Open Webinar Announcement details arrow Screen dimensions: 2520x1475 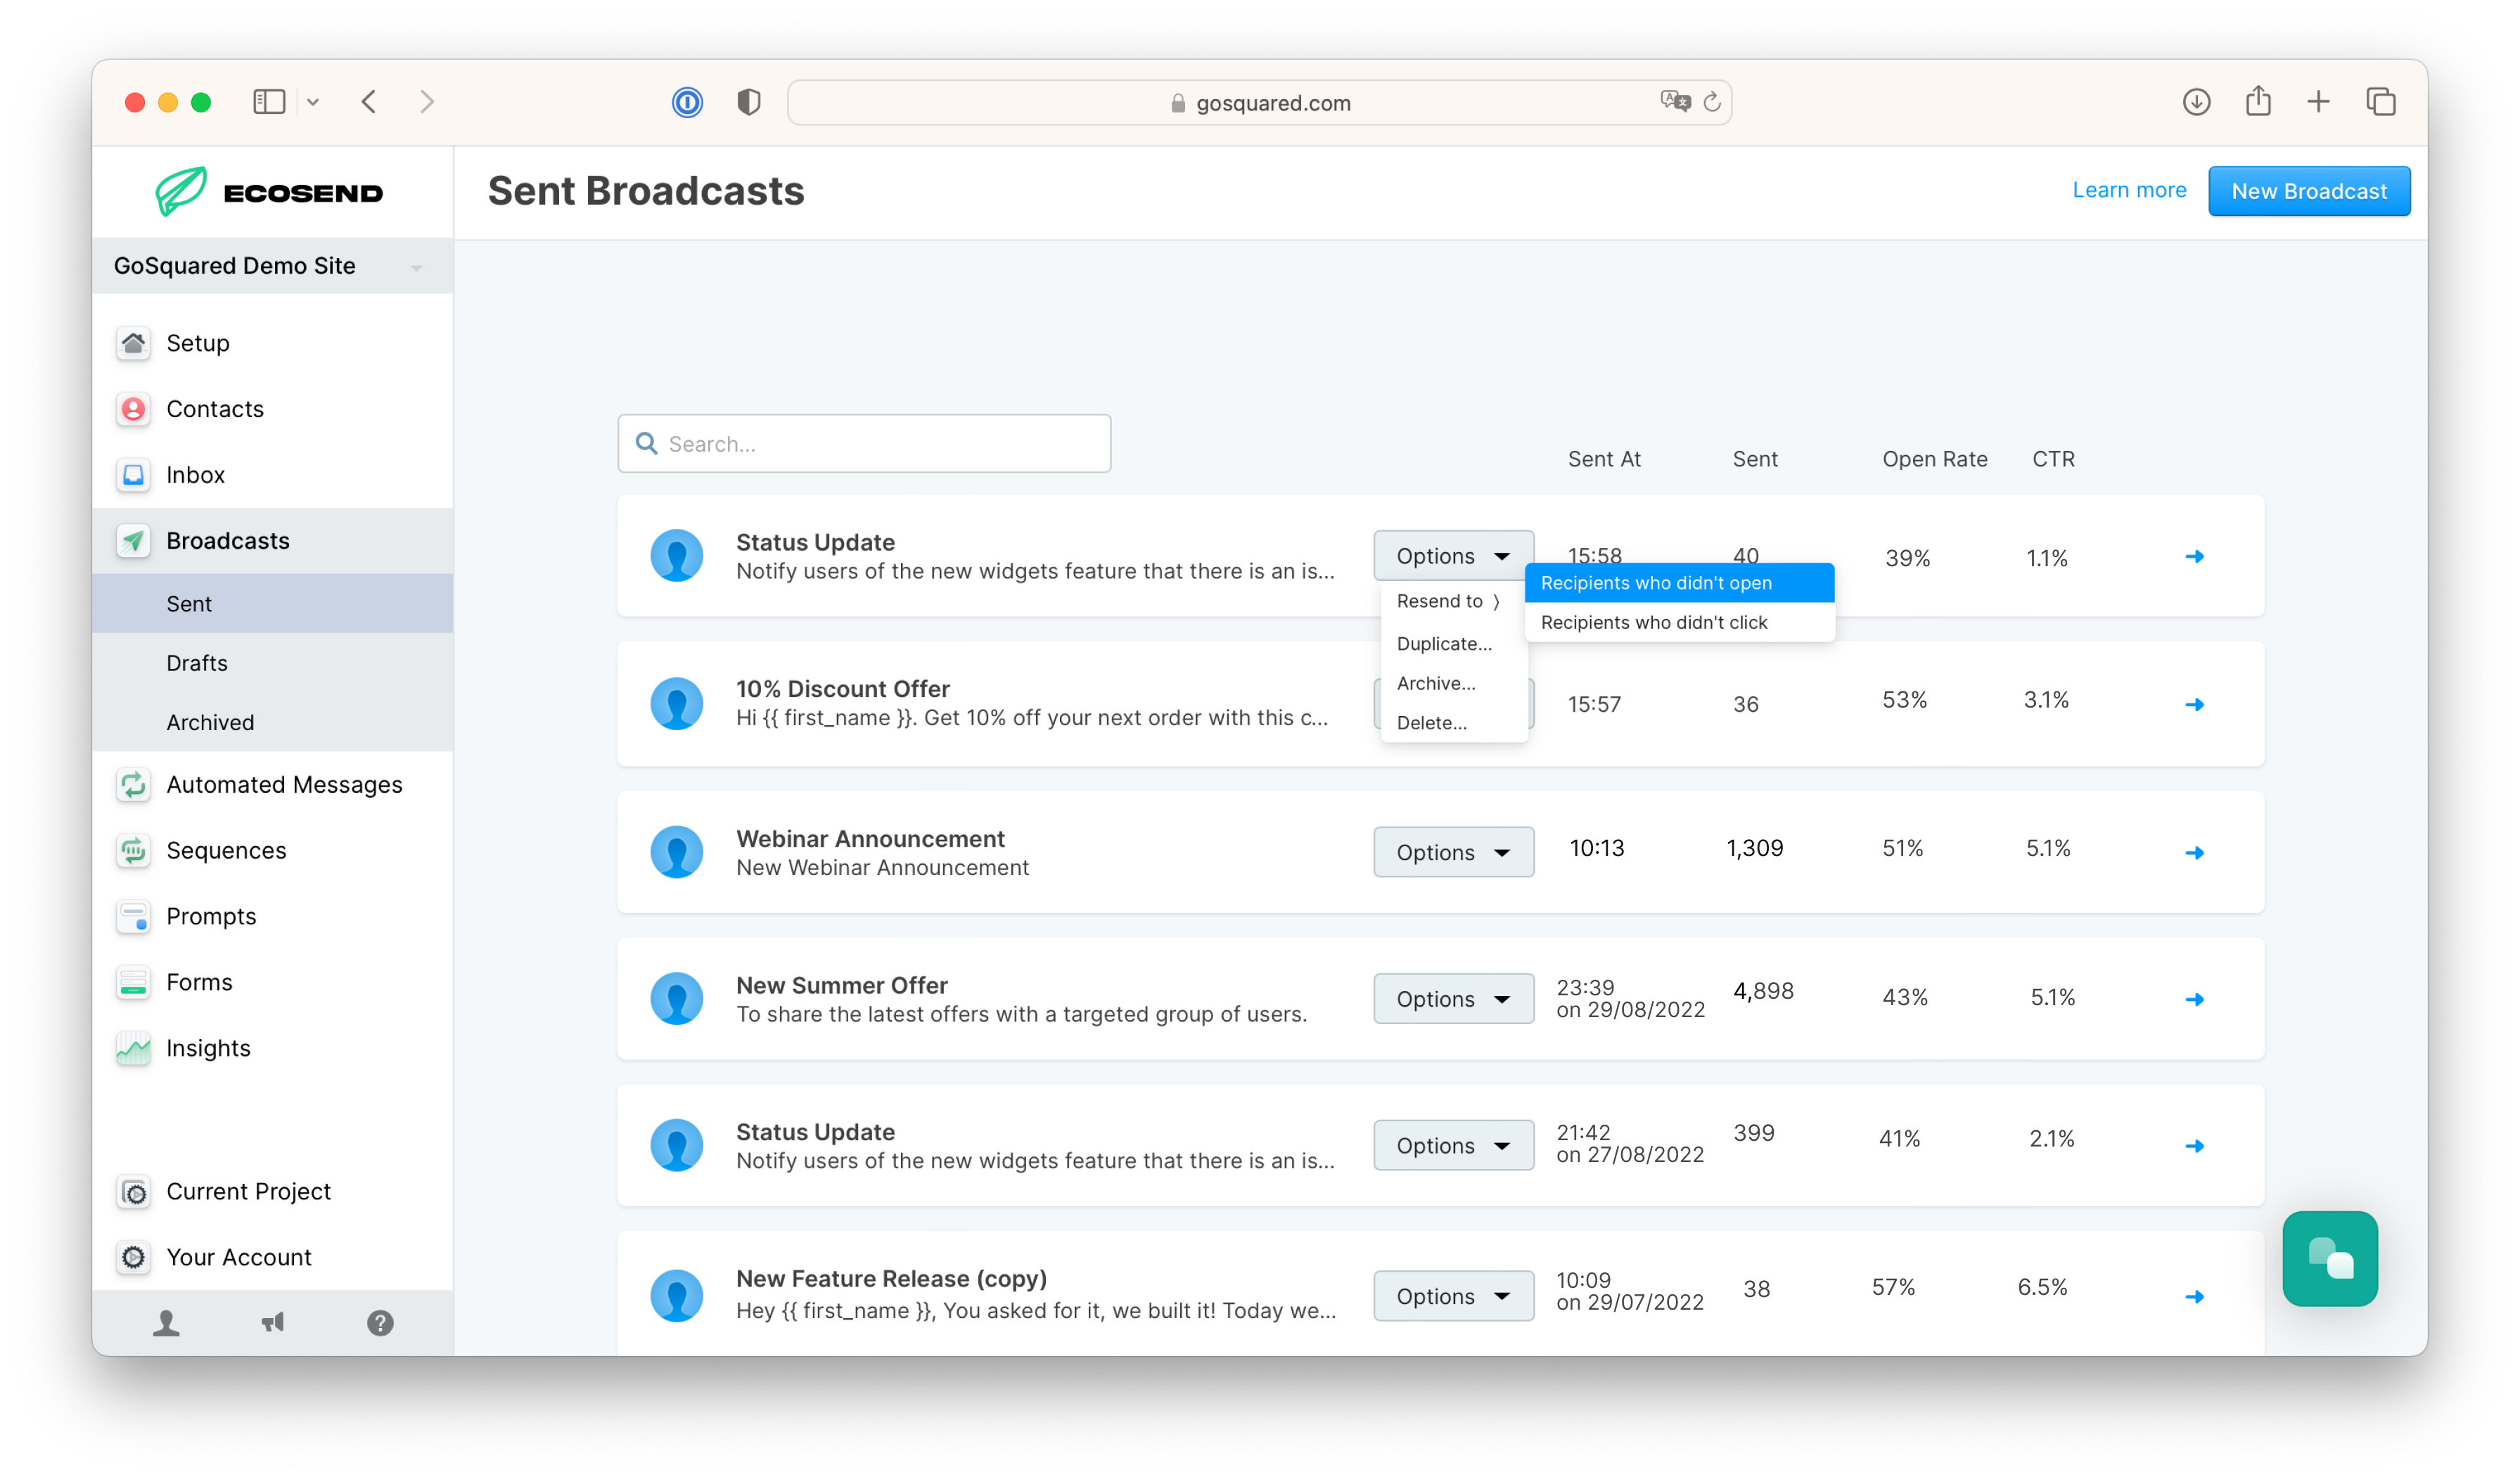tap(2194, 853)
